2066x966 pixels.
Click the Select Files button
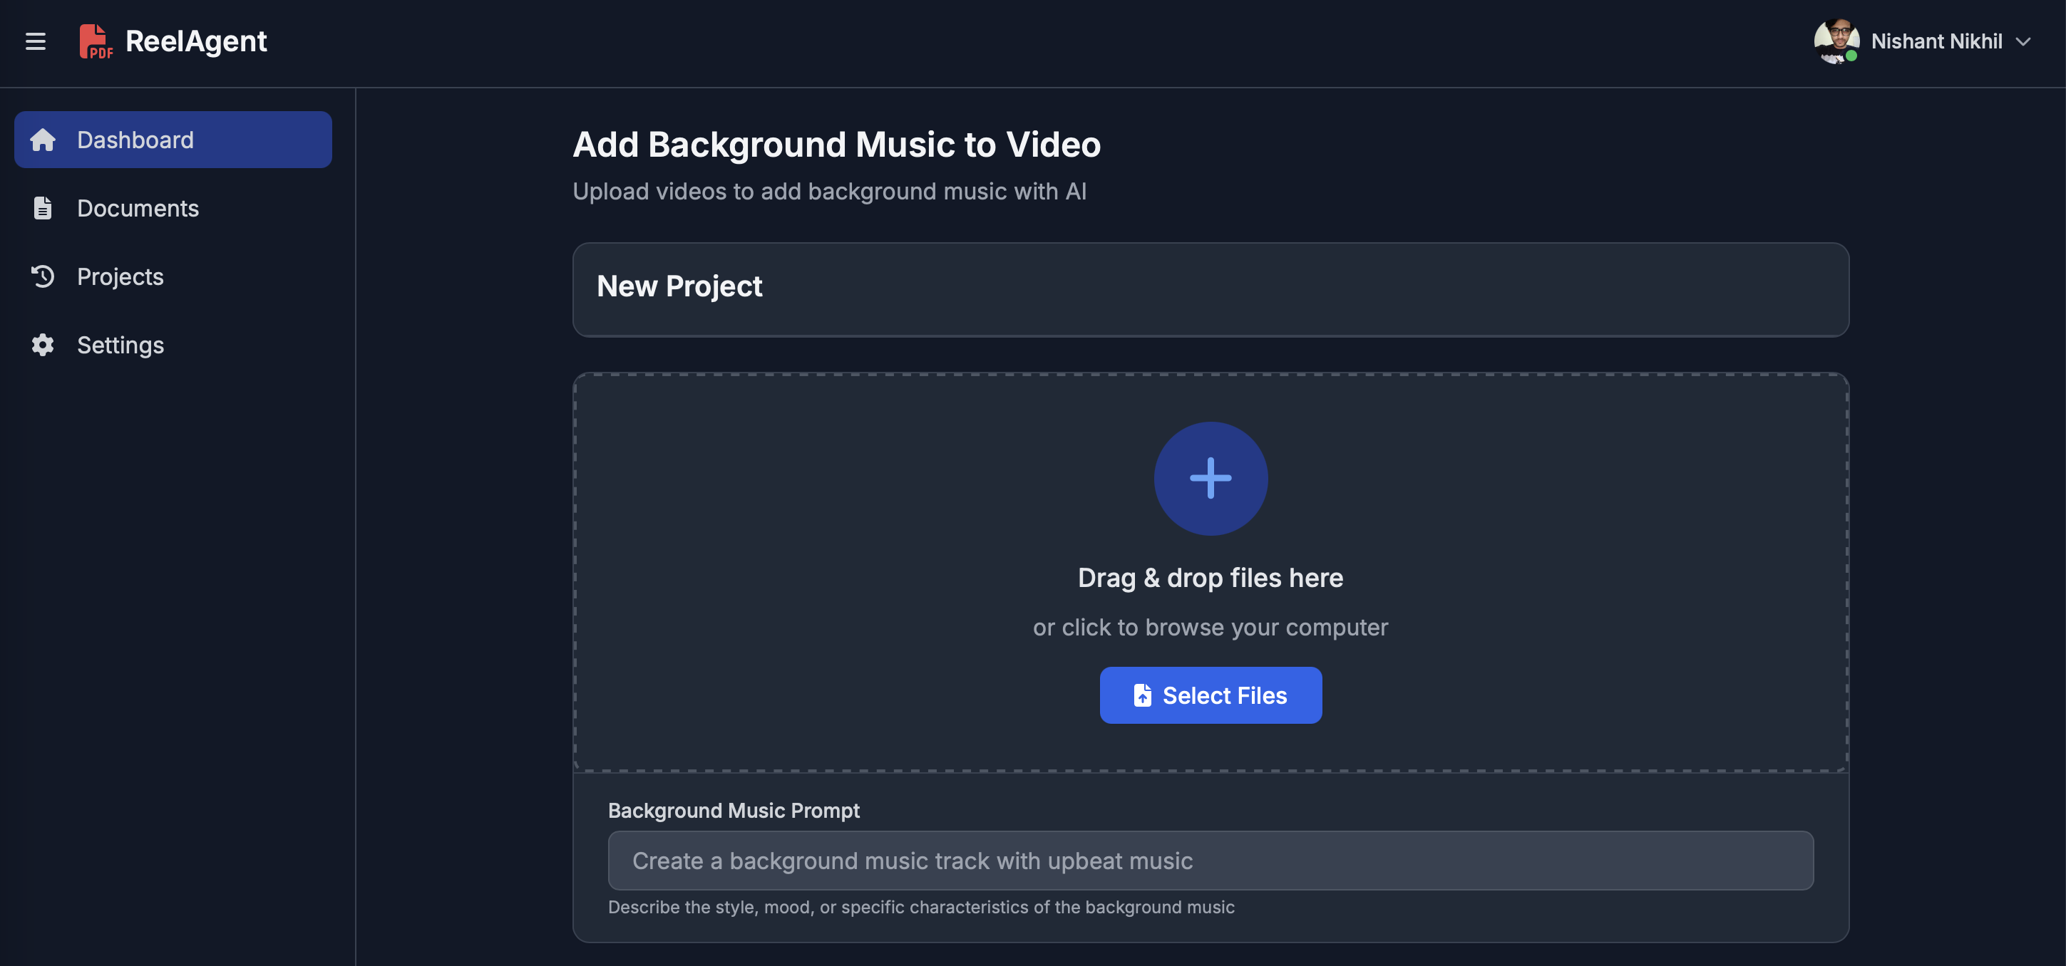coord(1211,695)
